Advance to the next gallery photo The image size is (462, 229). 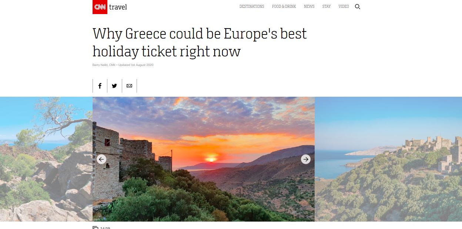[305, 159]
